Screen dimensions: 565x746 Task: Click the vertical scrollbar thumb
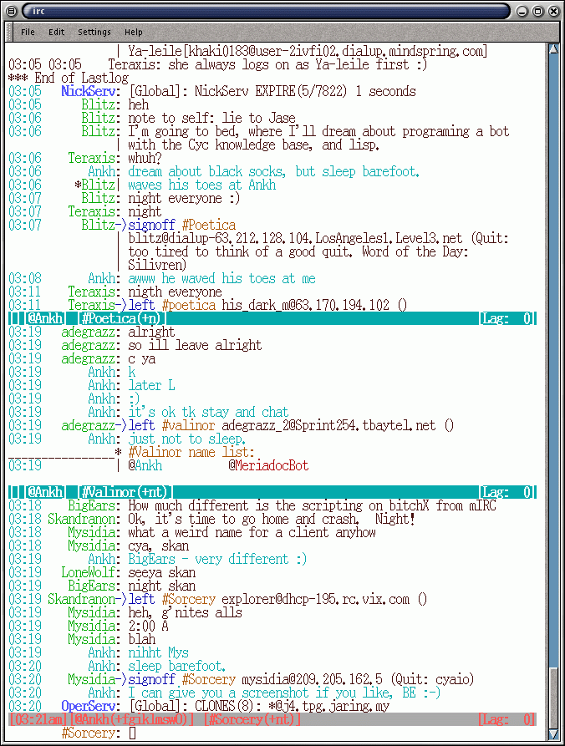pyautogui.click(x=553, y=698)
